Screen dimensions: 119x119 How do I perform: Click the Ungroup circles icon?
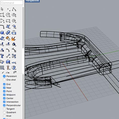[x=2, y=50]
